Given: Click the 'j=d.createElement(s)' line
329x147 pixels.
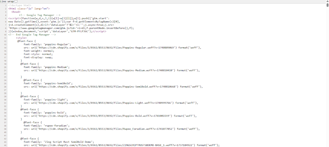Looking at the screenshot, I should (x=61, y=25).
